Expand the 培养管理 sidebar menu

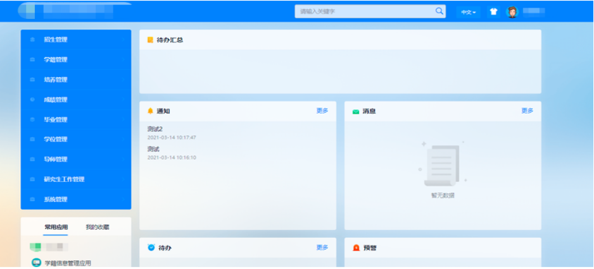[56, 80]
